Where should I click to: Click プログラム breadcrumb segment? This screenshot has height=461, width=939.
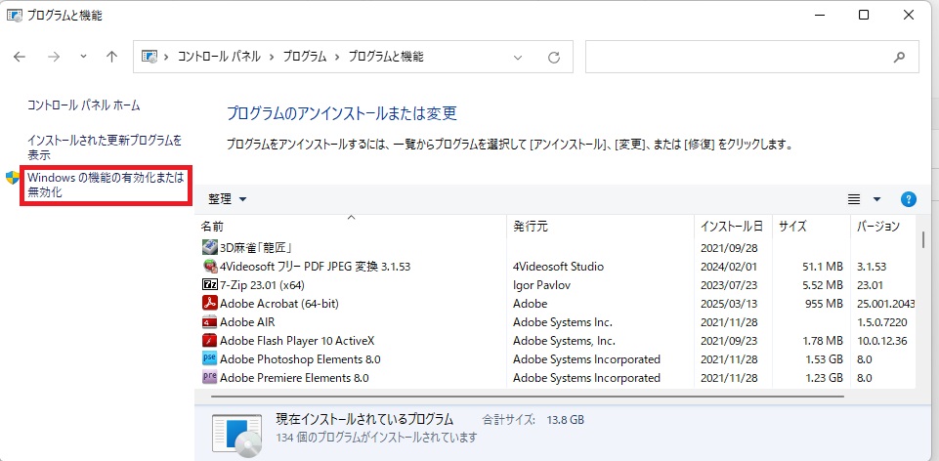304,57
